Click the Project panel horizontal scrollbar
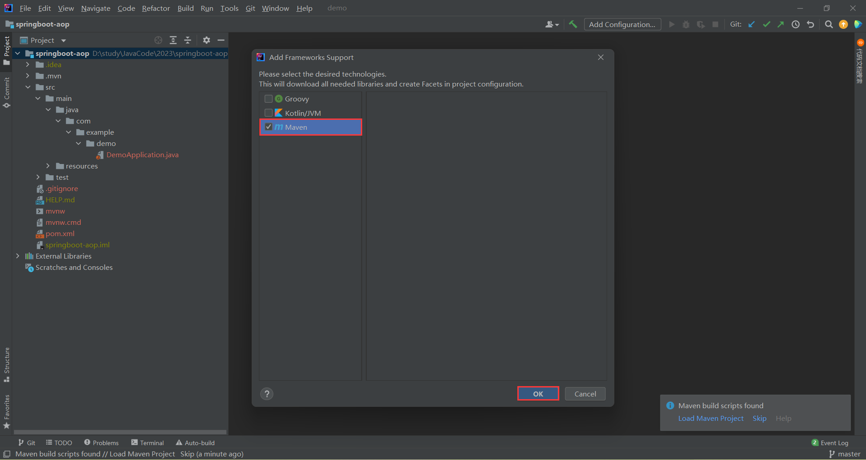Viewport: 866px width, 460px height. (x=120, y=432)
